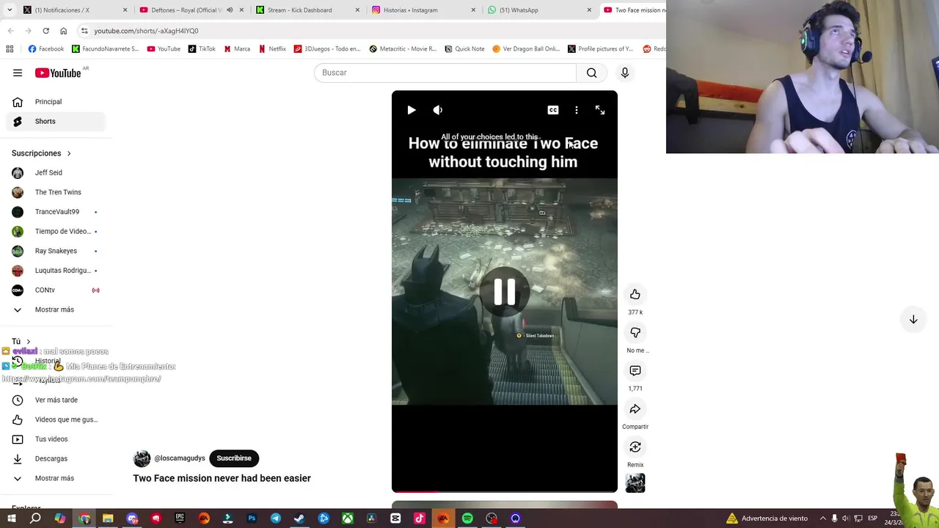Play the Short using the play button
939x528 pixels.
(x=411, y=110)
